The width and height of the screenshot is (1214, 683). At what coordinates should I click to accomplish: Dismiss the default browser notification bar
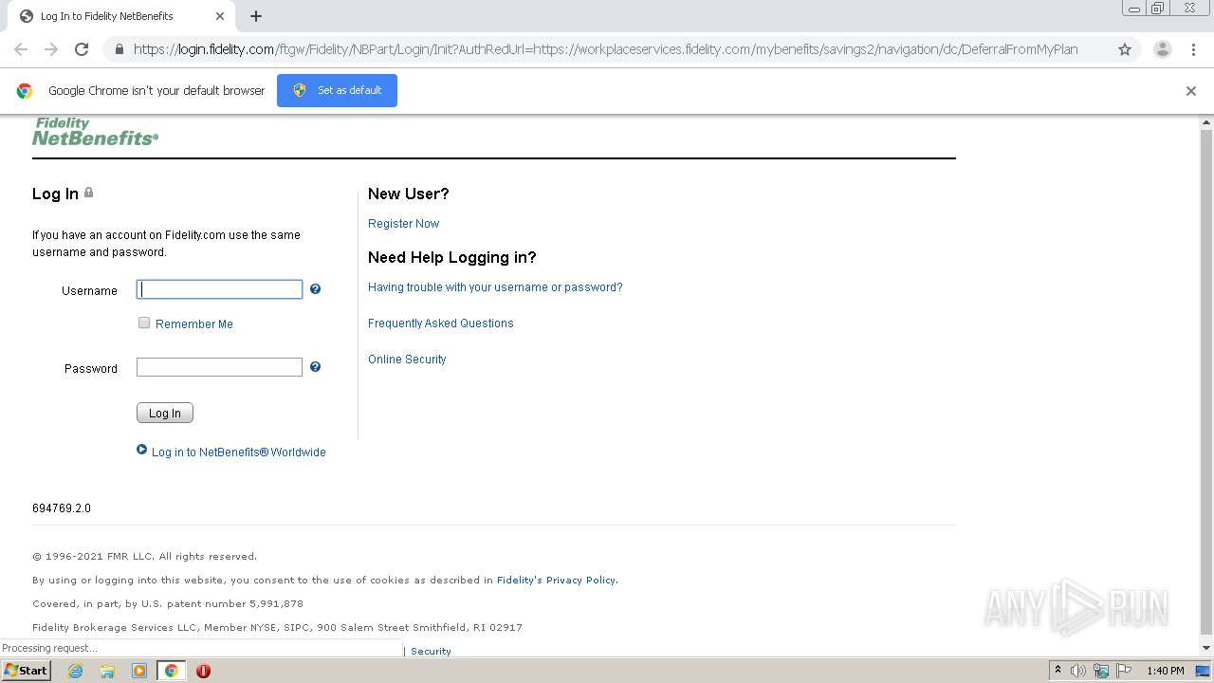coord(1191,91)
